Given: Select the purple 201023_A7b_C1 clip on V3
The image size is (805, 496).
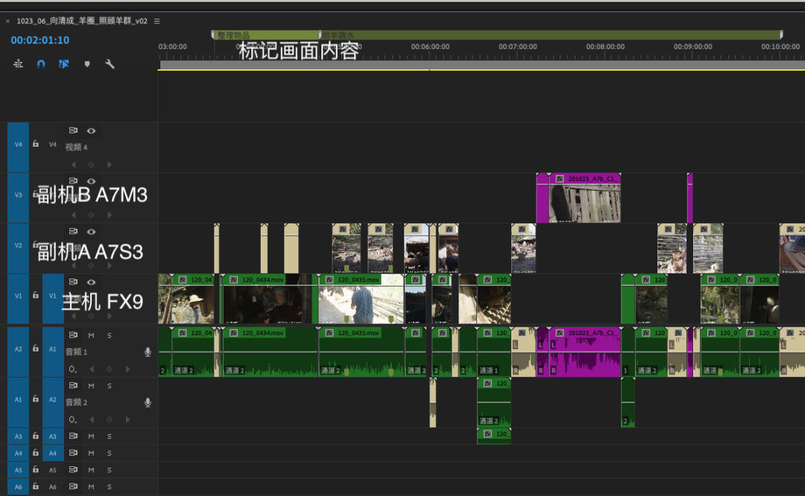Looking at the screenshot, I should (x=584, y=198).
